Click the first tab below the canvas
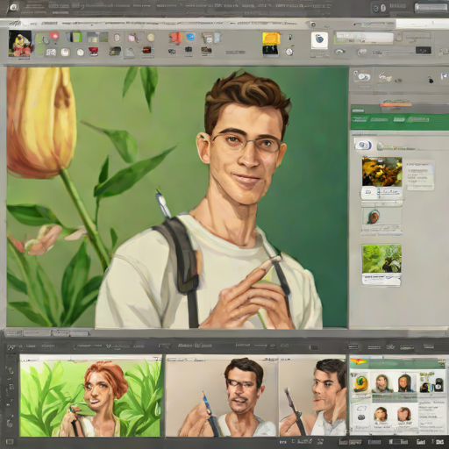This screenshot has height=449, width=449. point(13,332)
